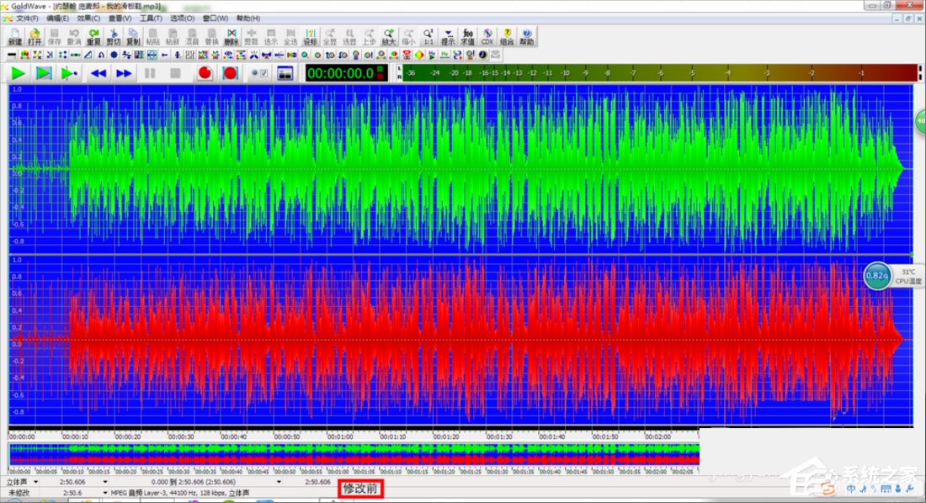Viewport: 926px width, 503px height.
Task: Open the CDX CD reader tool
Action: (x=487, y=36)
